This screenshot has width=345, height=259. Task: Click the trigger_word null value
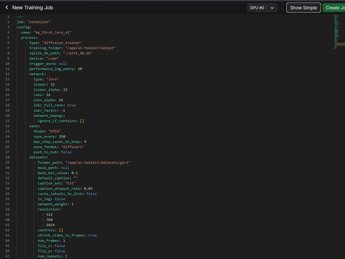coord(63,64)
